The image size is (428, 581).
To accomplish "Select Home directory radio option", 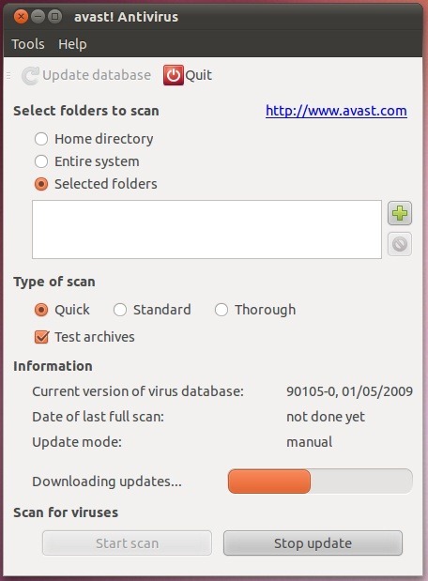I will click(x=41, y=139).
